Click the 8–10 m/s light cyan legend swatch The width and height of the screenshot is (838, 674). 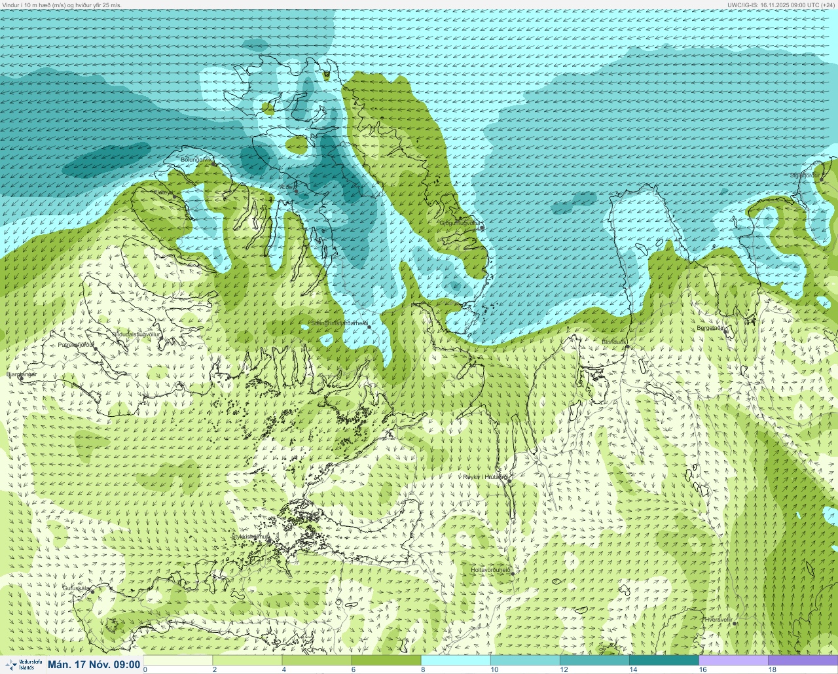456,660
